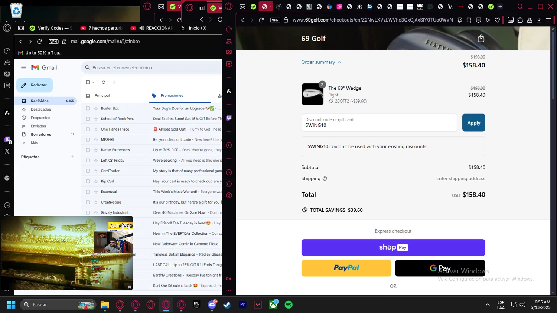Open Gmail select-all dropdown arrow

coord(93,82)
